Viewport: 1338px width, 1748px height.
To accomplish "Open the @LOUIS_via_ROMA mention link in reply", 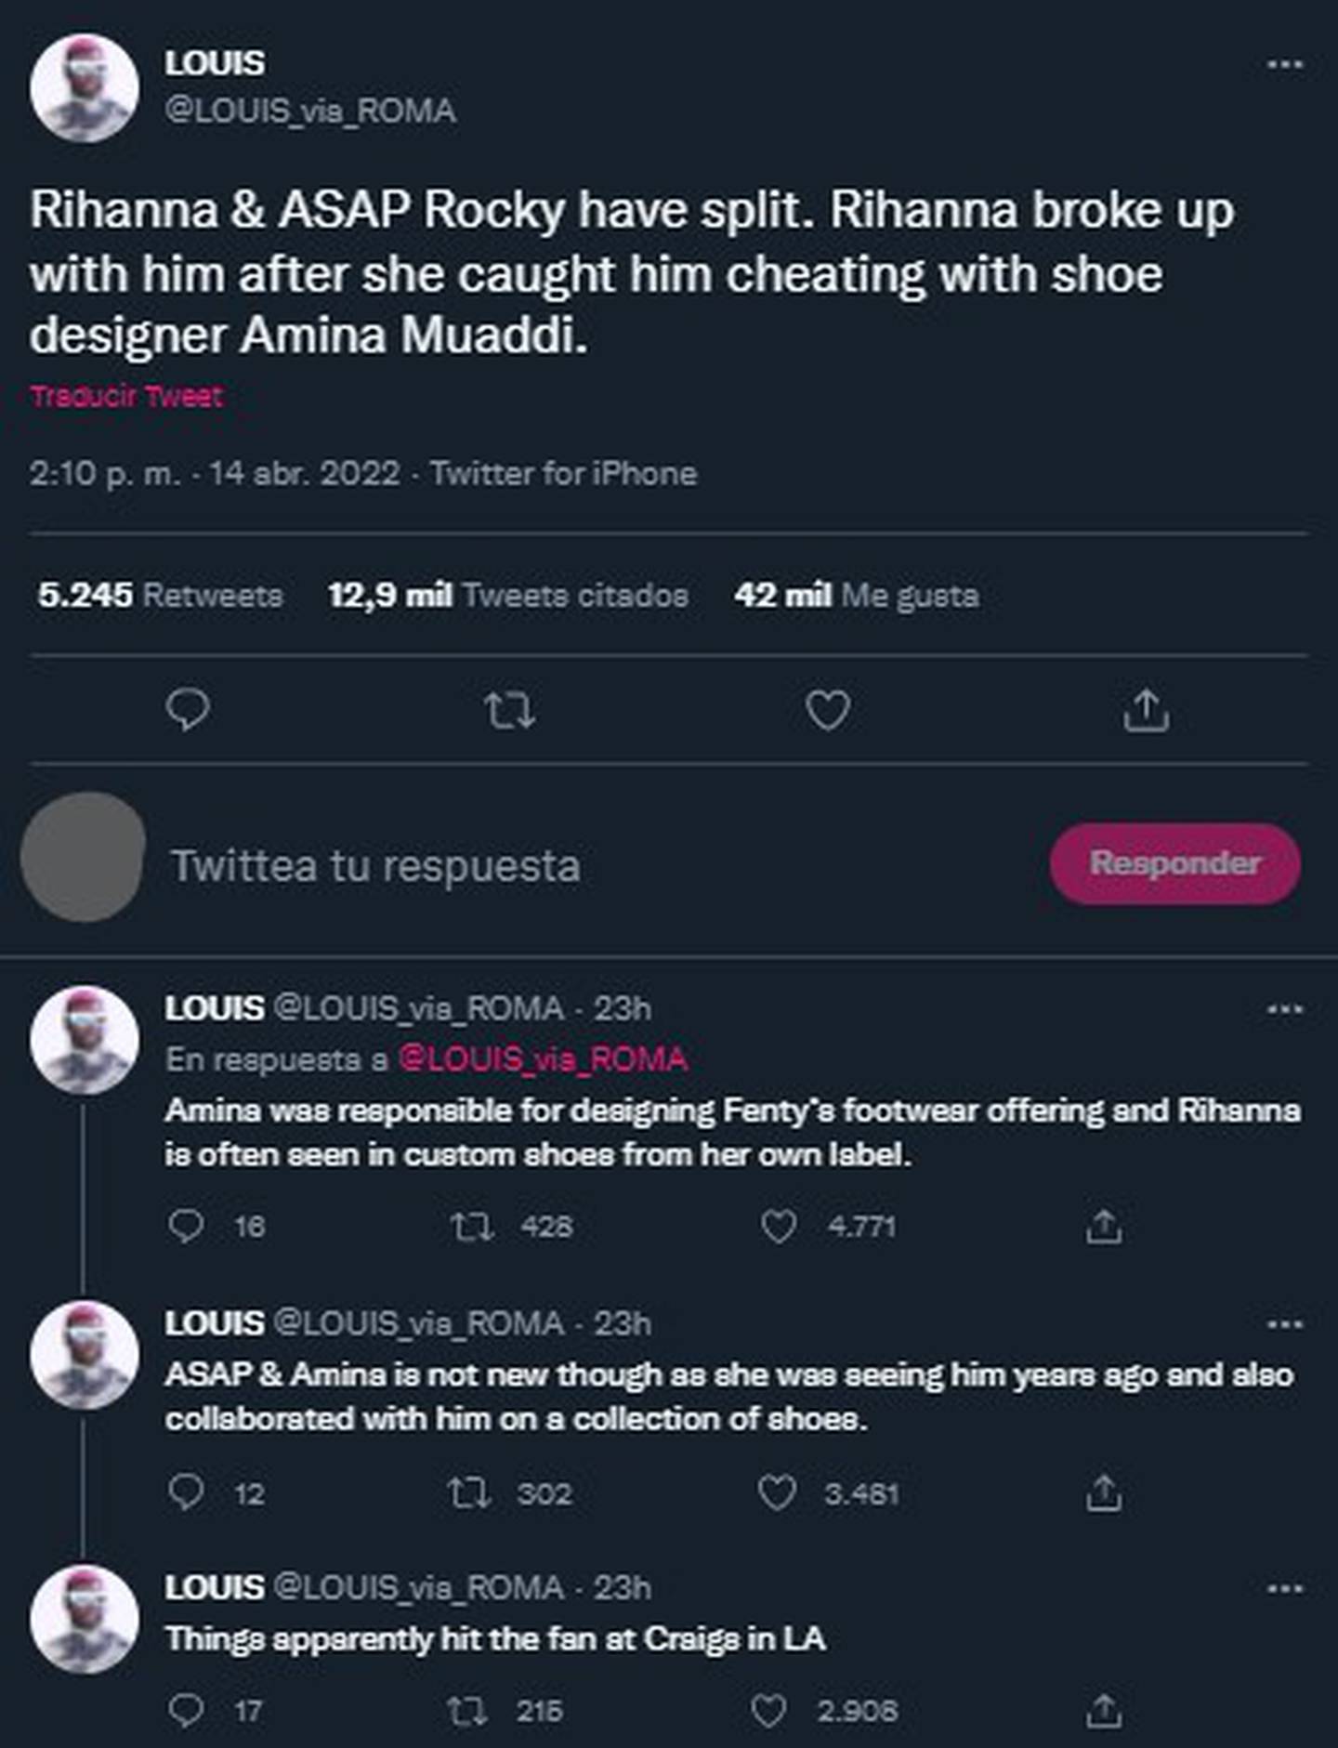I will pos(543,1059).
